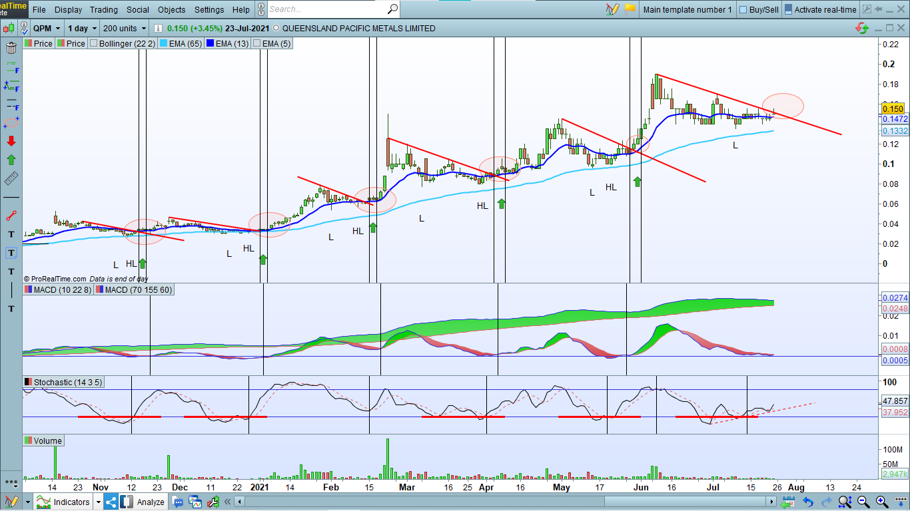Select the red down arrow drawing tool
This screenshot has width=910, height=511.
[x=11, y=141]
